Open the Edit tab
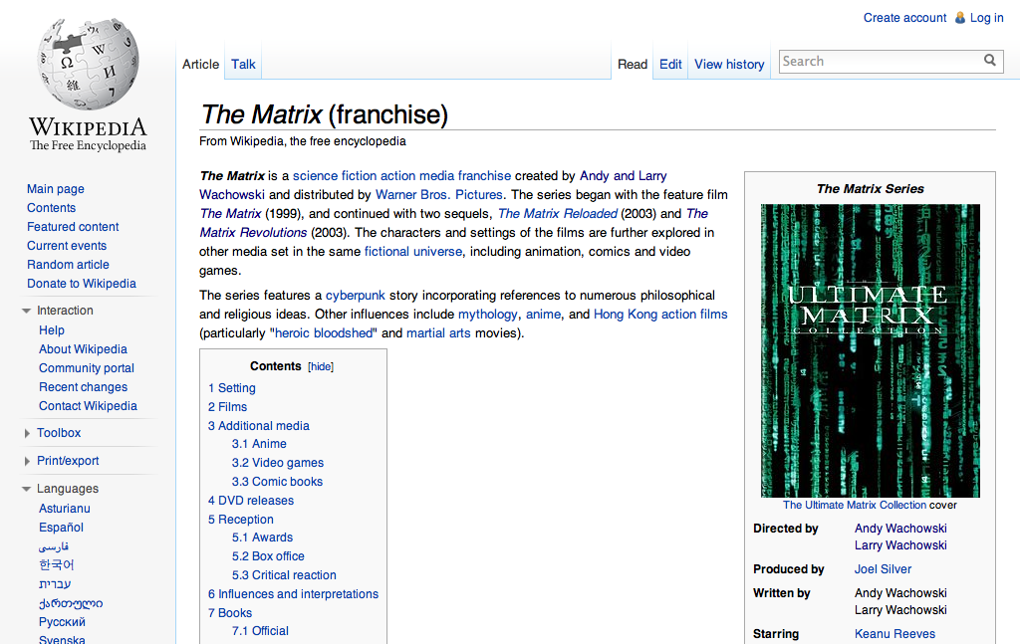Viewport: 1020px width, 644px height. click(x=670, y=65)
